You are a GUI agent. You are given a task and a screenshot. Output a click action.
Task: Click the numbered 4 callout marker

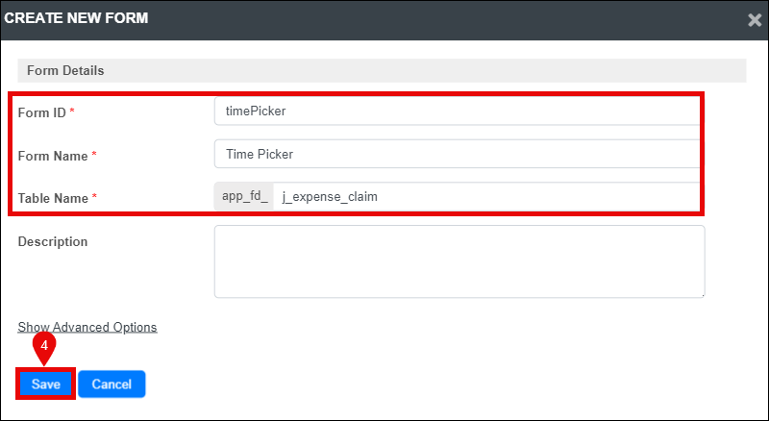click(44, 347)
